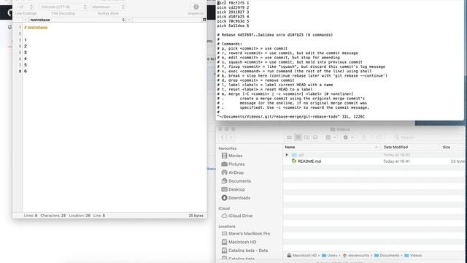The image size is (467, 263).
Task: Select the .git folder row in Finder
Action: pos(374,155)
